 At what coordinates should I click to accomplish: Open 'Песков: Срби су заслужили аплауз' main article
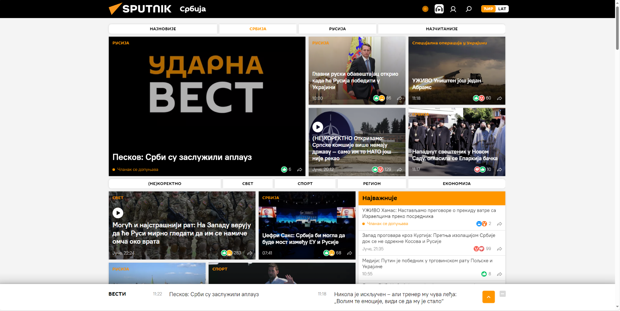182,157
